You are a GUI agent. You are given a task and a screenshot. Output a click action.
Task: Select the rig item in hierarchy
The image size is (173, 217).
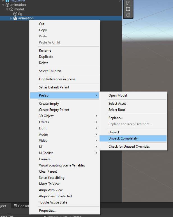point(20,14)
